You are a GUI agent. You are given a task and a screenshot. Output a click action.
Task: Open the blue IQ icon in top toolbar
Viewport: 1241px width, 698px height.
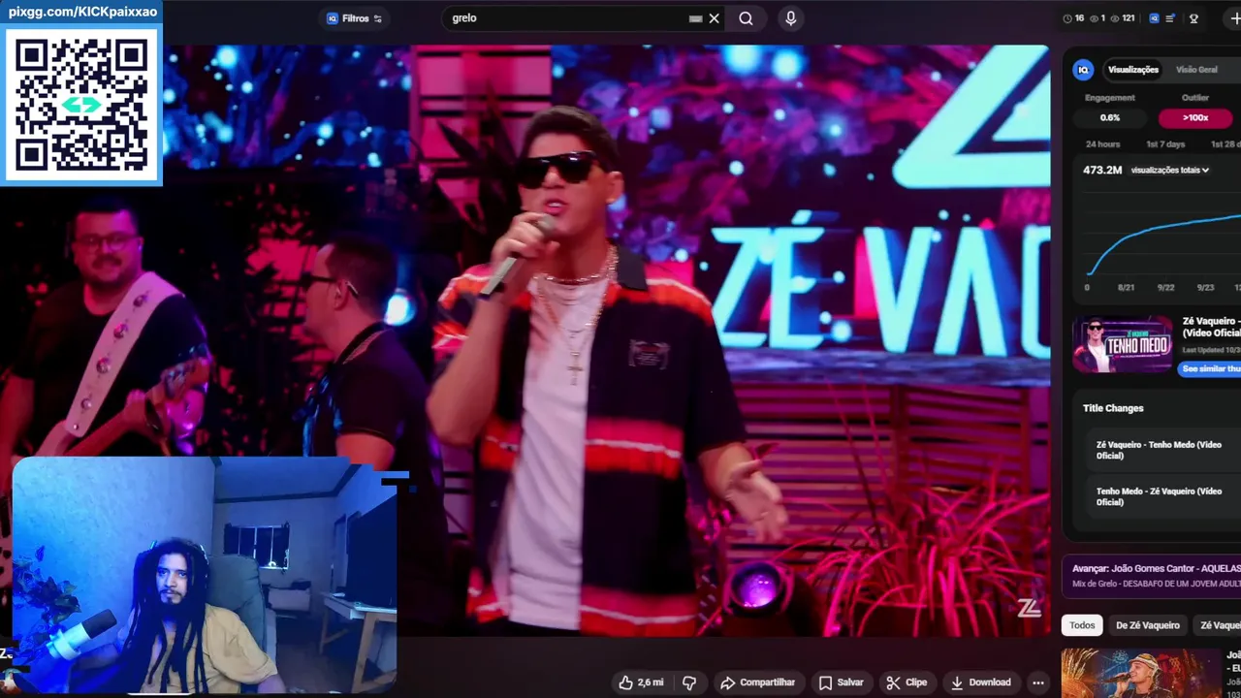[x=1154, y=18]
